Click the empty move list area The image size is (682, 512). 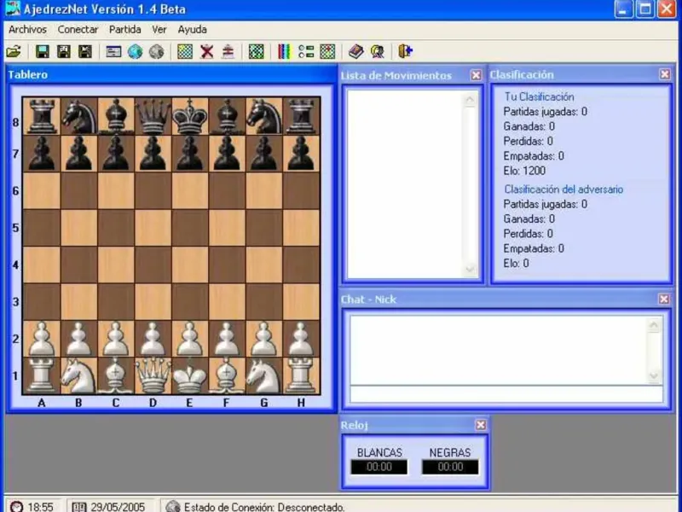tap(406, 184)
